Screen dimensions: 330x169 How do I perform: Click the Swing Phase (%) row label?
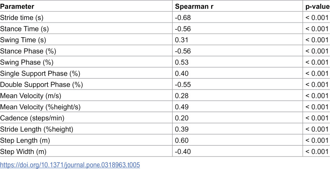[x=27, y=62]
